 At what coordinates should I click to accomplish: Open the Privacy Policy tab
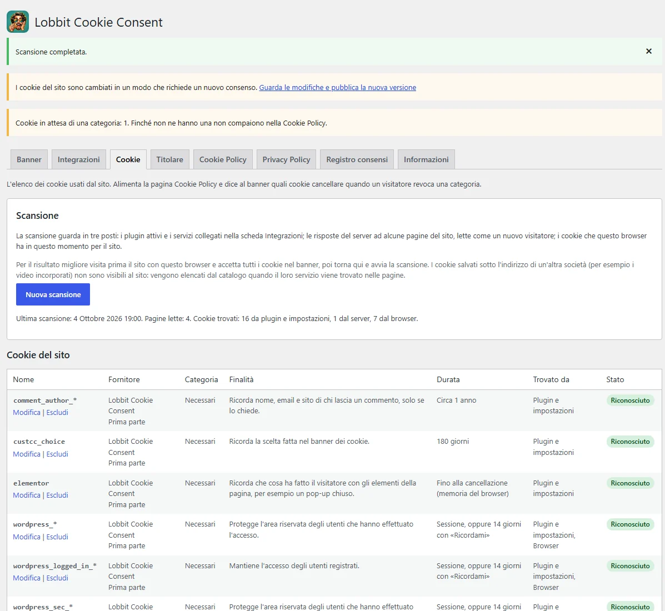(x=286, y=159)
